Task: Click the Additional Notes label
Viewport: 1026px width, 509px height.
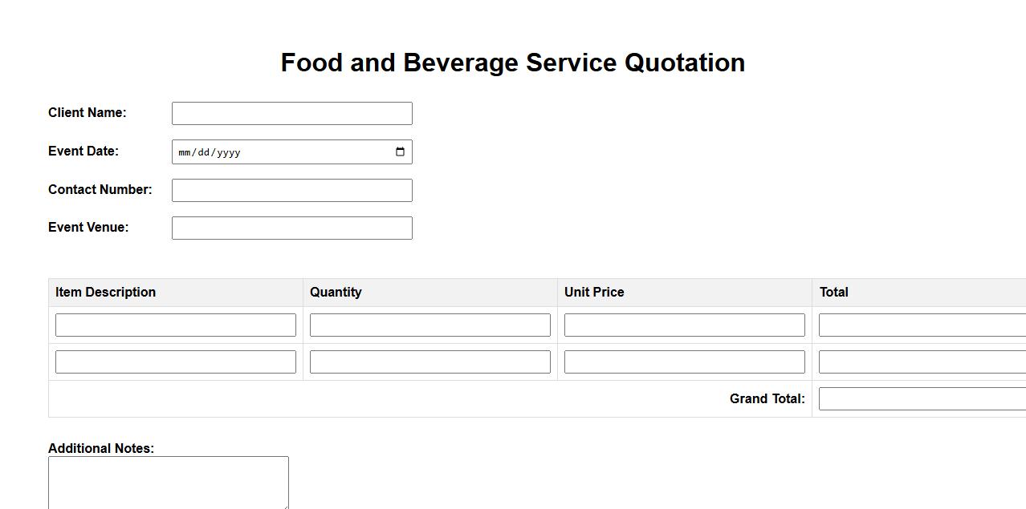Action: (x=100, y=448)
